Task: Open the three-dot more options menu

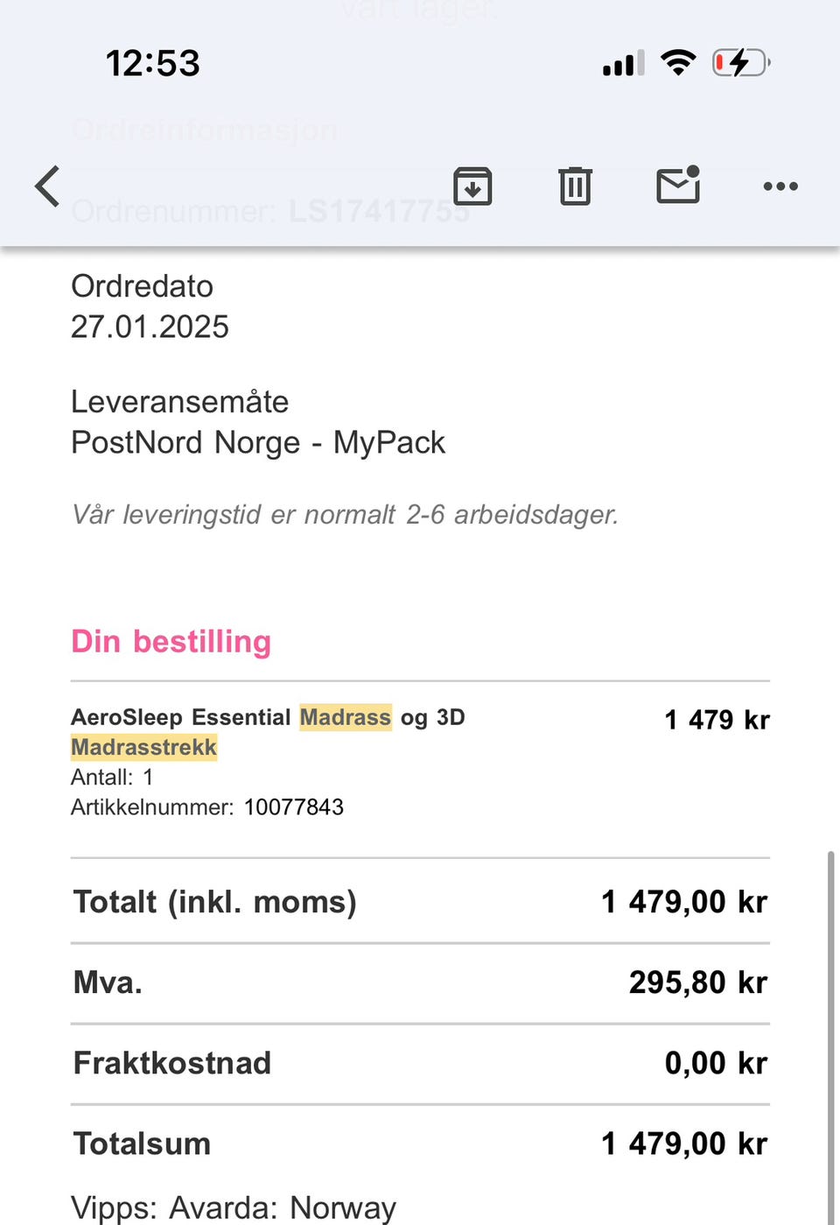Action: [x=780, y=187]
